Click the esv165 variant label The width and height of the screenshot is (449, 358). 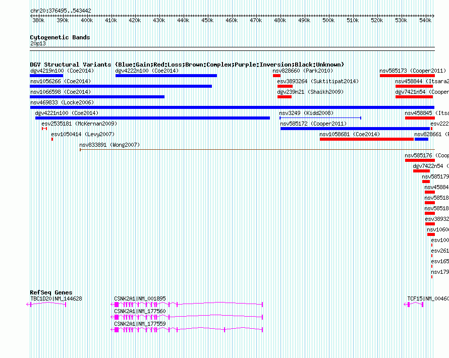tap(440, 261)
